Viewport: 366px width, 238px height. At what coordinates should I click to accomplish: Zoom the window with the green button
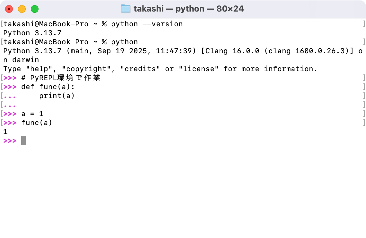pos(35,9)
